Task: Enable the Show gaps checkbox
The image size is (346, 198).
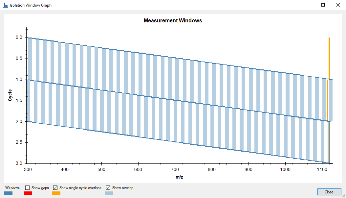Action: click(x=28, y=188)
